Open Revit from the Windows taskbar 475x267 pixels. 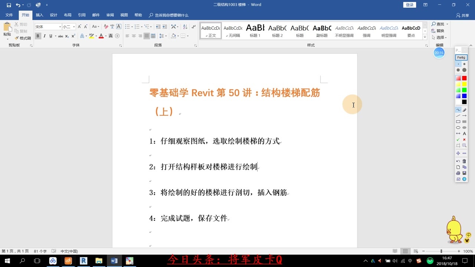click(83, 261)
